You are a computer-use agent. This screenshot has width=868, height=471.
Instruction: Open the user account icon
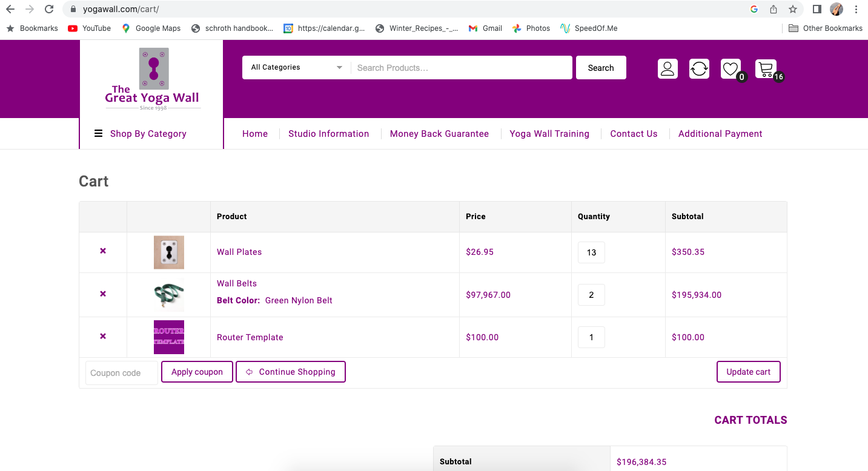668,68
